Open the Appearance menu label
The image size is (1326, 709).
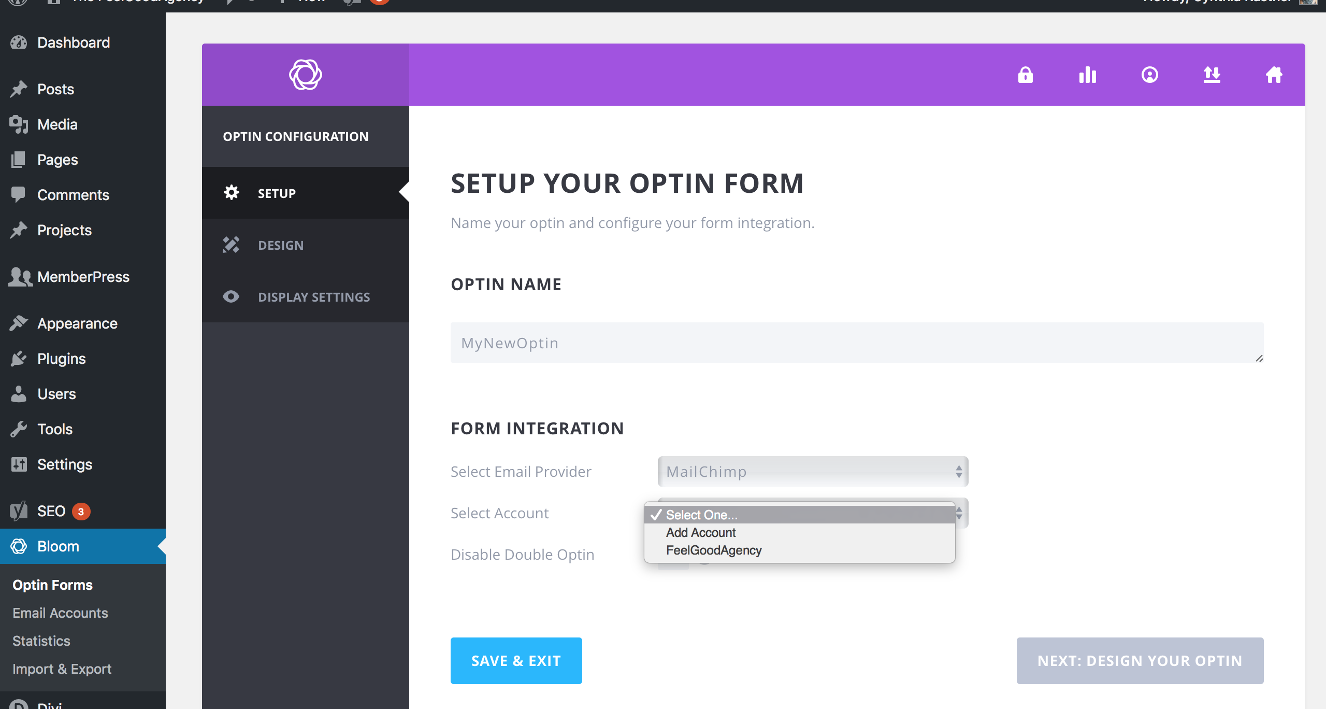77,323
